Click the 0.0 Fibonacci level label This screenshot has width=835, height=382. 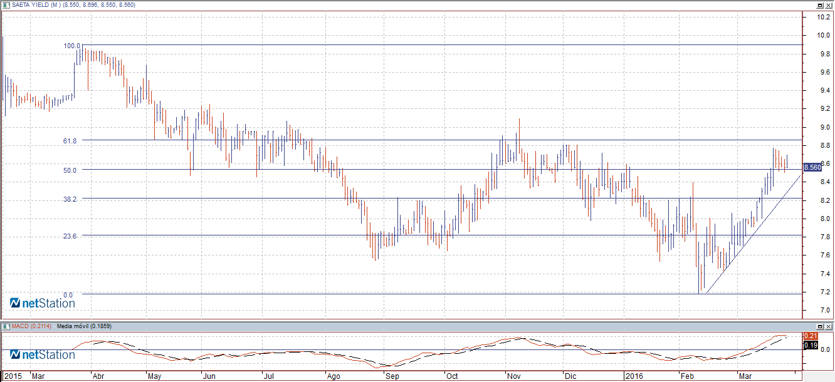(x=68, y=294)
